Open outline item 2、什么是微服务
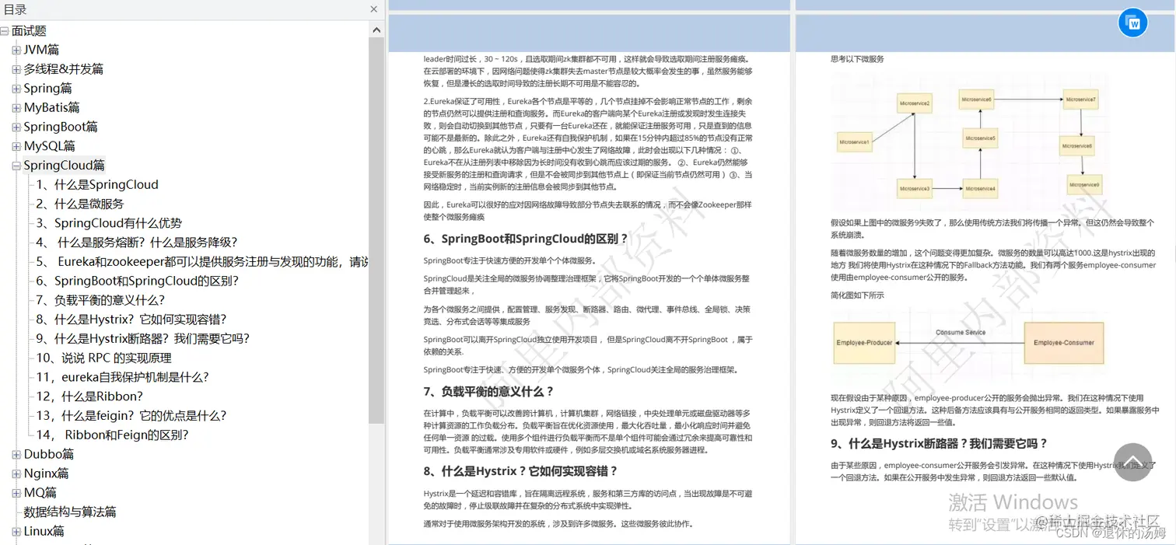The height and width of the screenshot is (545, 1176). coord(79,204)
